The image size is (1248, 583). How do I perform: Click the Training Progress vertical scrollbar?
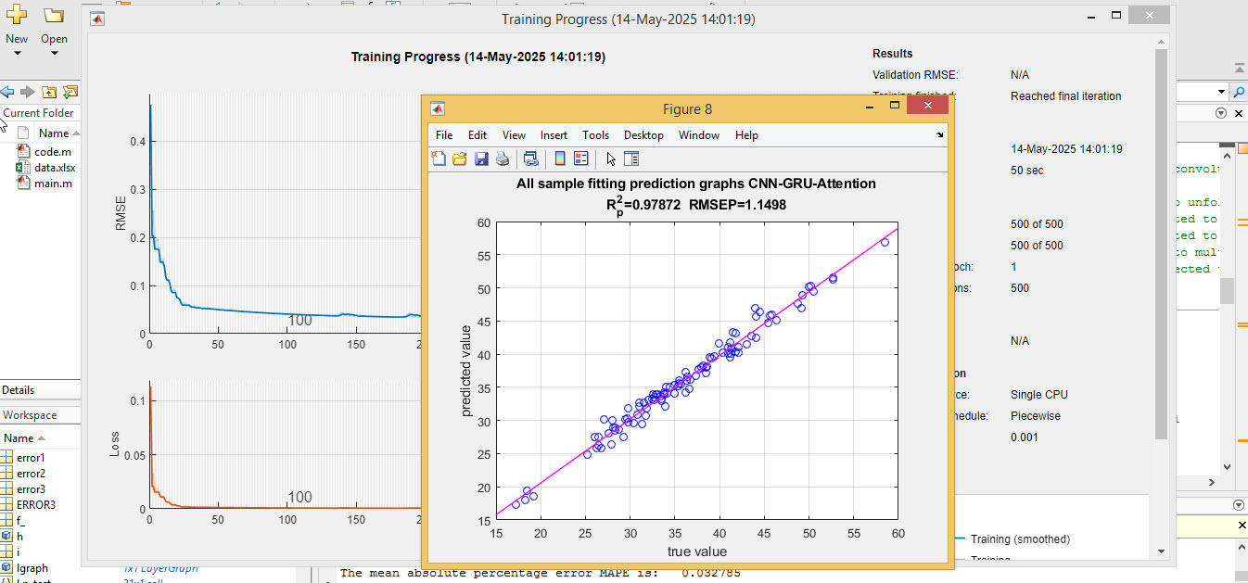[x=1161, y=245]
